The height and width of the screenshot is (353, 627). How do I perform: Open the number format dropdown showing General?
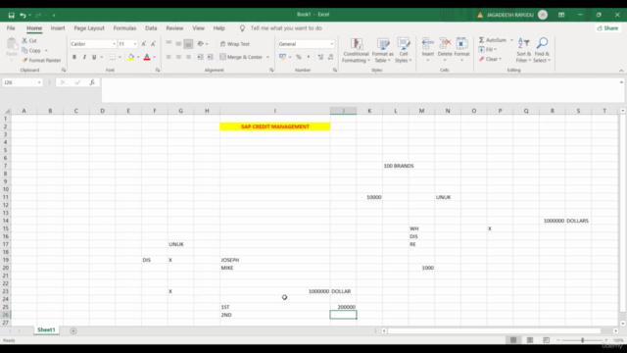coord(332,44)
